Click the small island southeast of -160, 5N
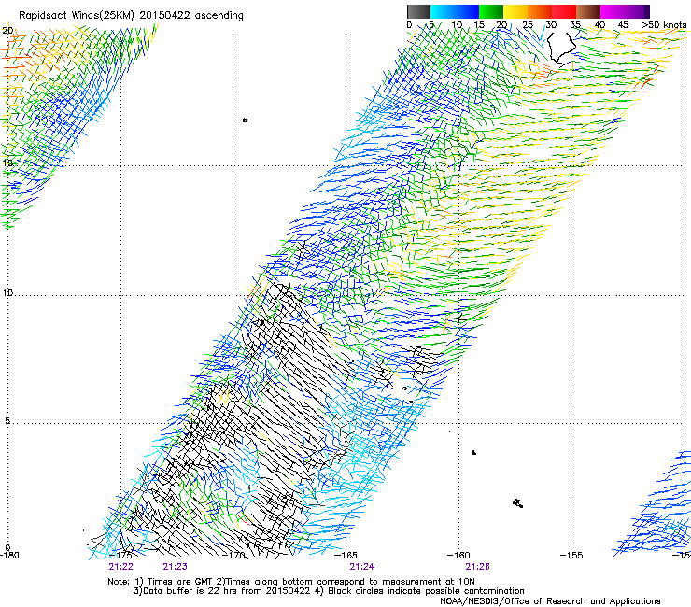This screenshot has height=607, width=691. pyautogui.click(x=473, y=452)
